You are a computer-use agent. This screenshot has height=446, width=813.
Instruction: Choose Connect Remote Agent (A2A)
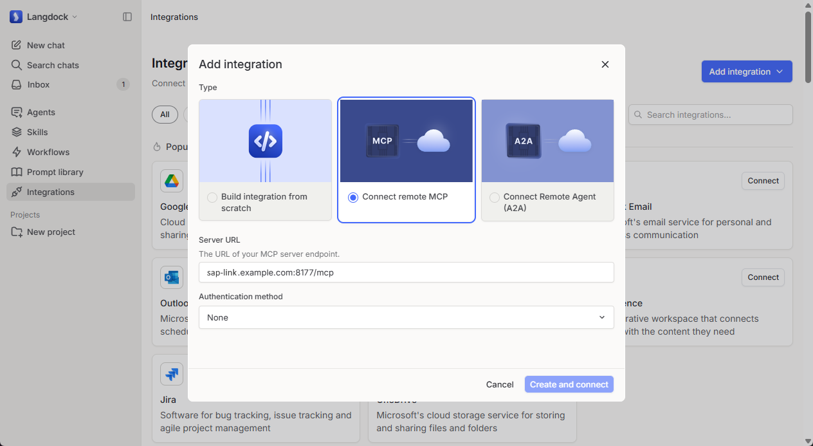(x=547, y=160)
